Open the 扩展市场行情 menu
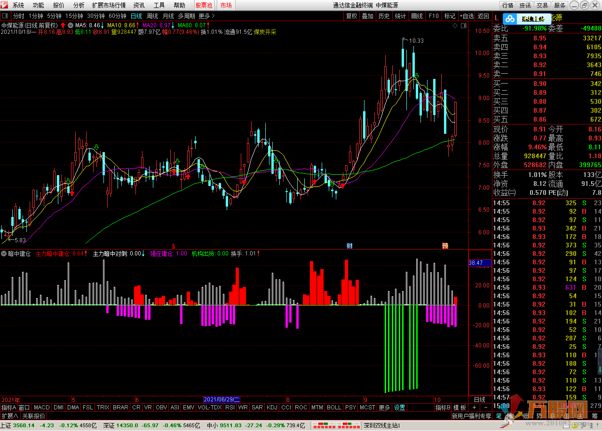This screenshot has height=431, width=602. pos(109,5)
